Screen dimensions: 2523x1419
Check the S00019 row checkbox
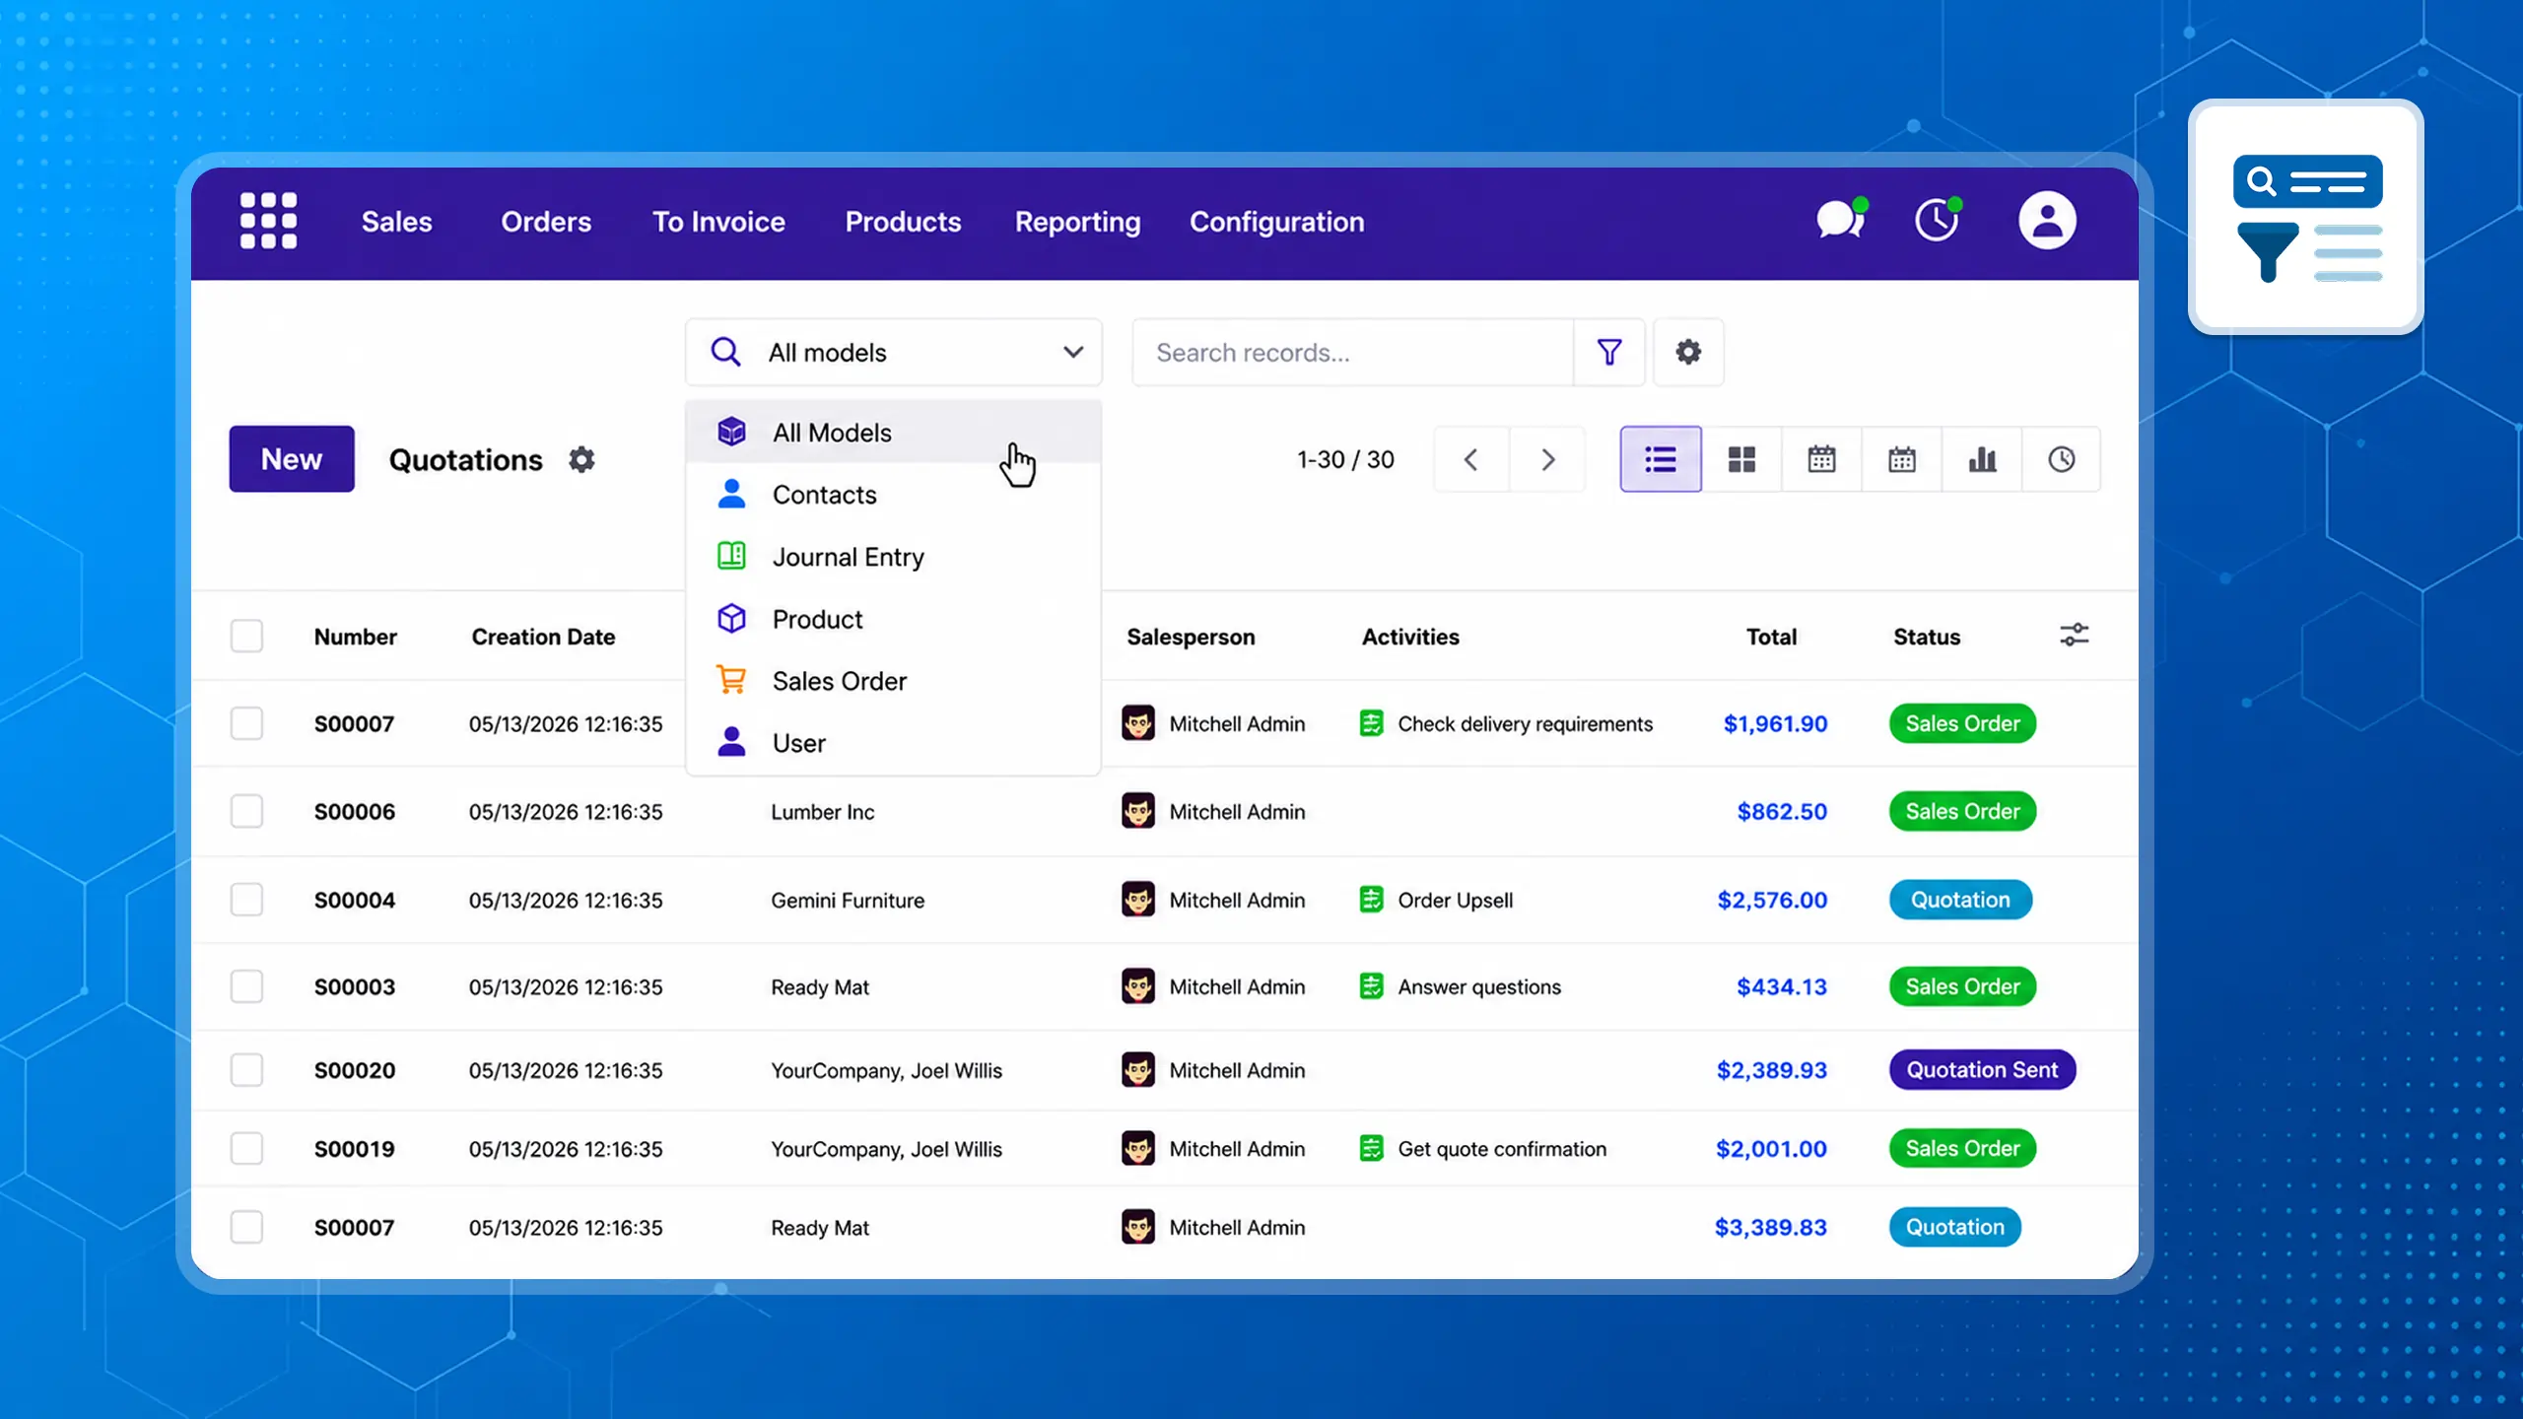(x=246, y=1148)
